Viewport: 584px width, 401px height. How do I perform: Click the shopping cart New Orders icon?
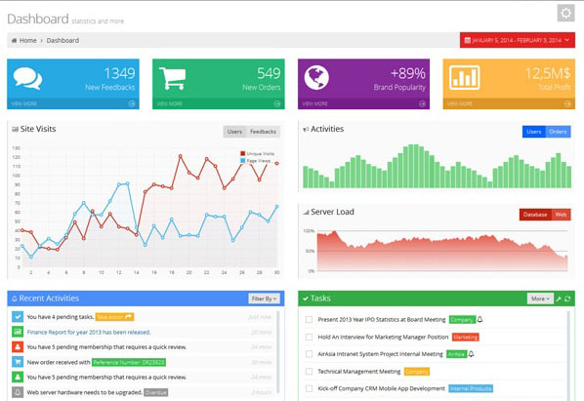click(173, 78)
